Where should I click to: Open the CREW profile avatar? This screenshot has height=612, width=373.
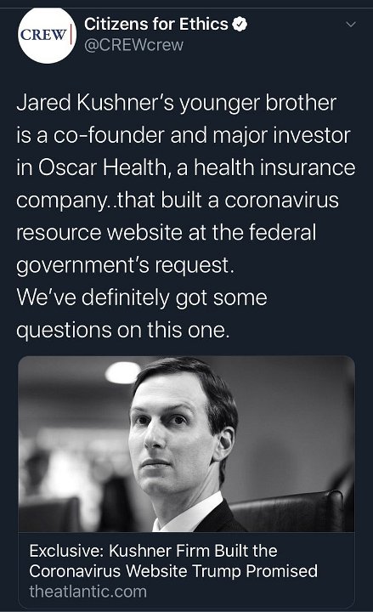coord(47,35)
